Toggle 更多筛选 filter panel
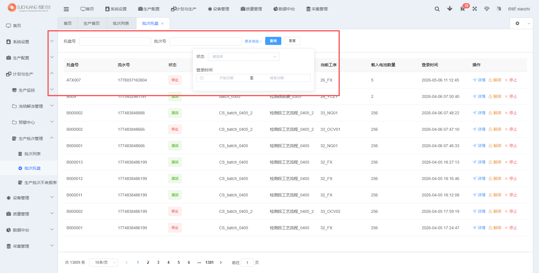539x273 pixels. pyautogui.click(x=253, y=41)
